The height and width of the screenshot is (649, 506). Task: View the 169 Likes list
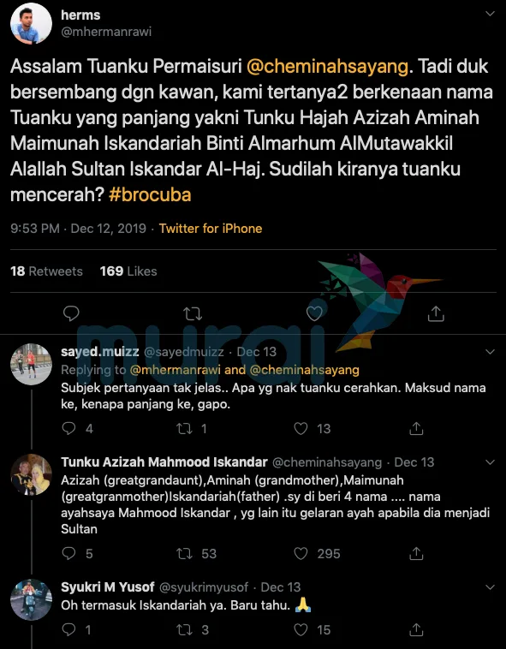point(128,271)
